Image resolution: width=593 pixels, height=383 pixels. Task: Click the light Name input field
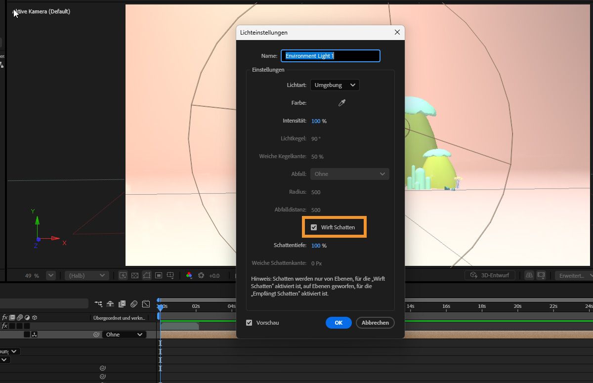point(330,56)
